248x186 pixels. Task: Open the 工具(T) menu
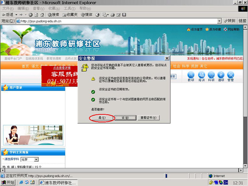69,8
